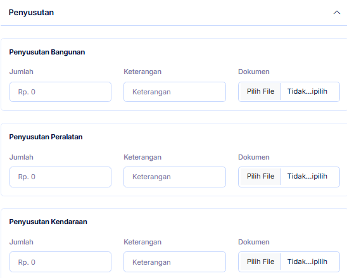Click 'Tidak...ipilih' text in Kendaraan Dokumen

coord(307,262)
